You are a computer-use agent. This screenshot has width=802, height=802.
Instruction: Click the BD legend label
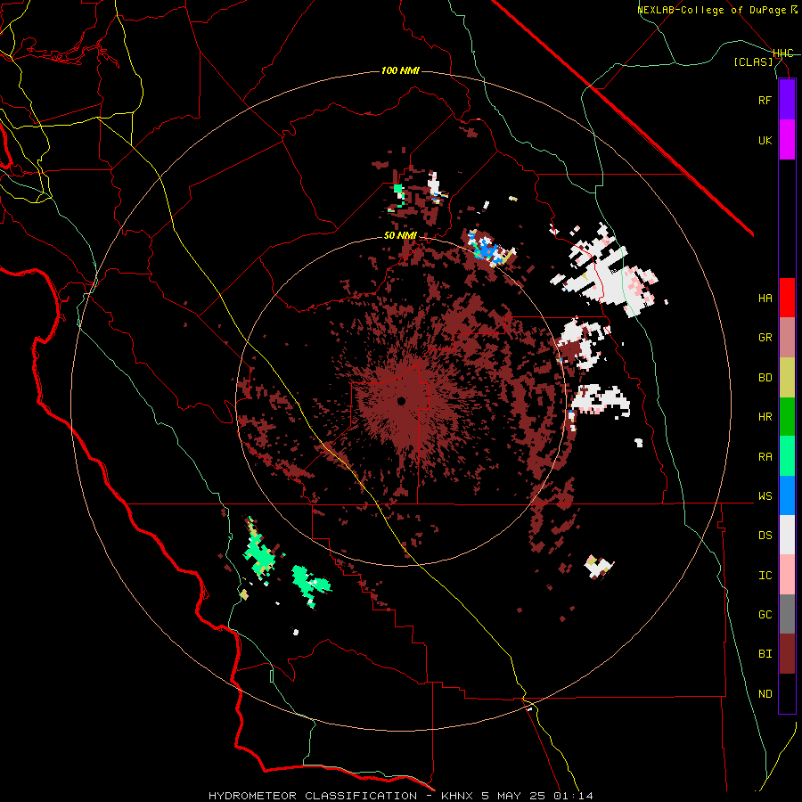pyautogui.click(x=765, y=378)
